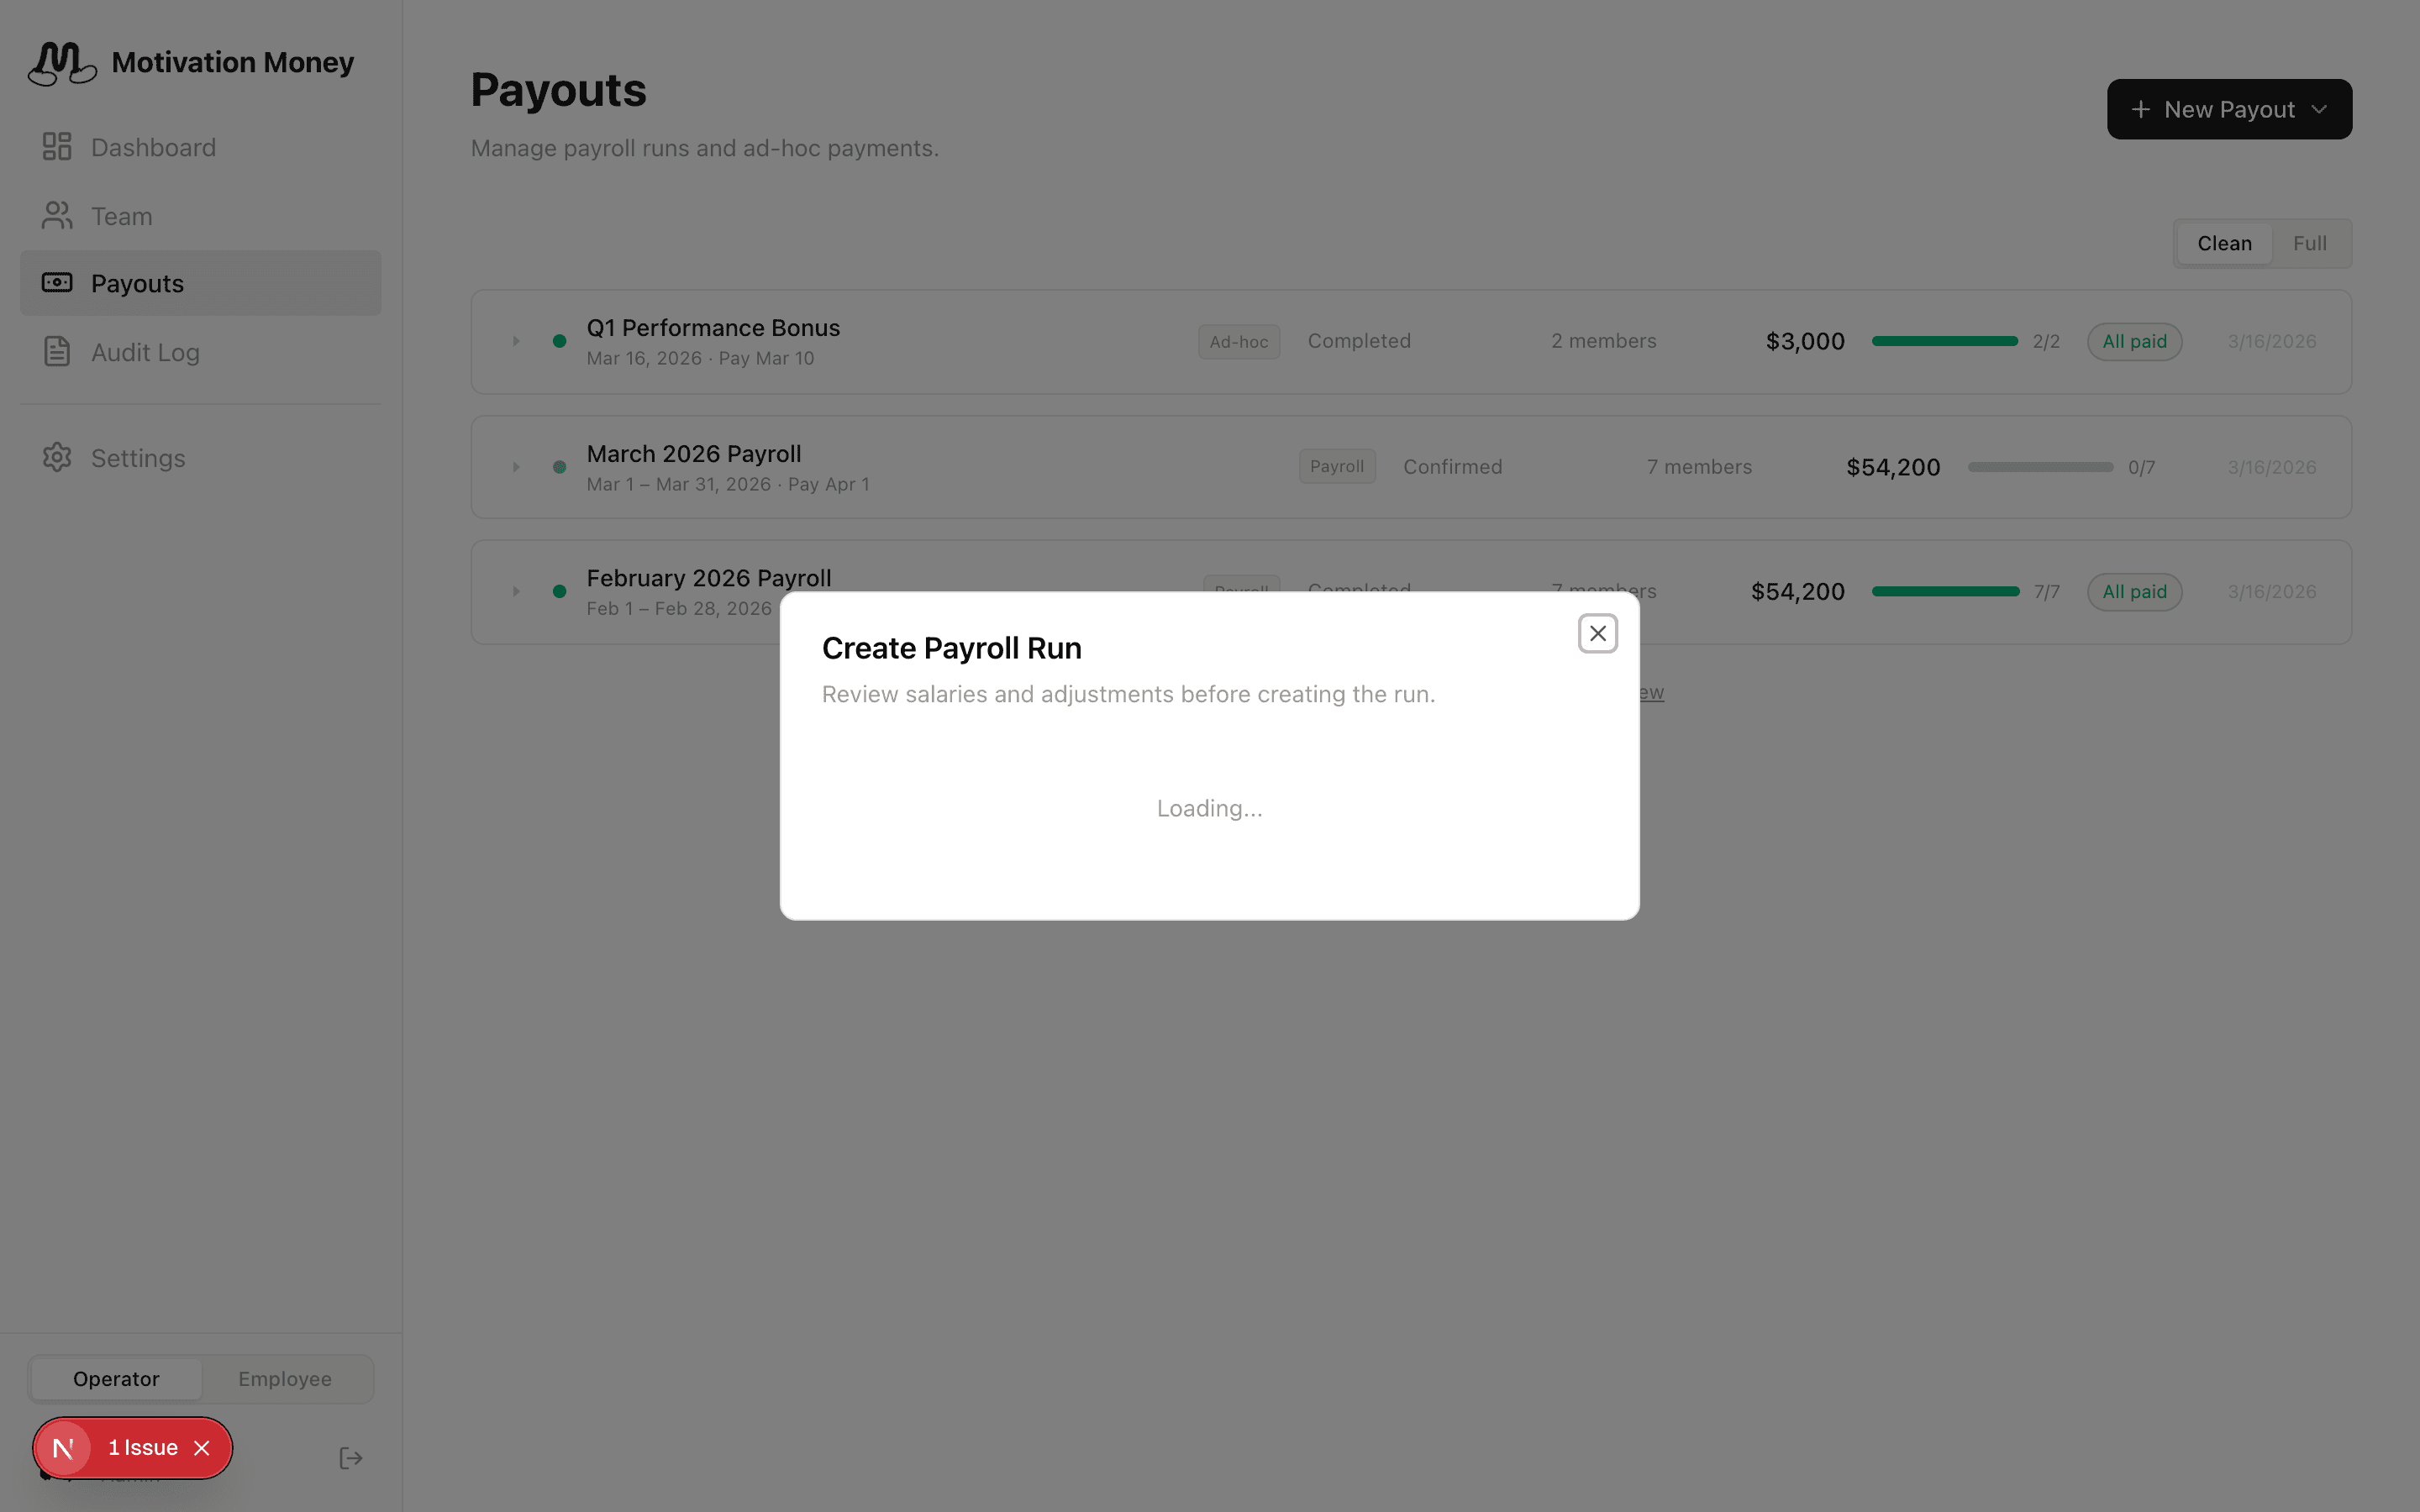This screenshot has height=1512, width=2420.
Task: Click the Team people icon
Action: point(57,216)
